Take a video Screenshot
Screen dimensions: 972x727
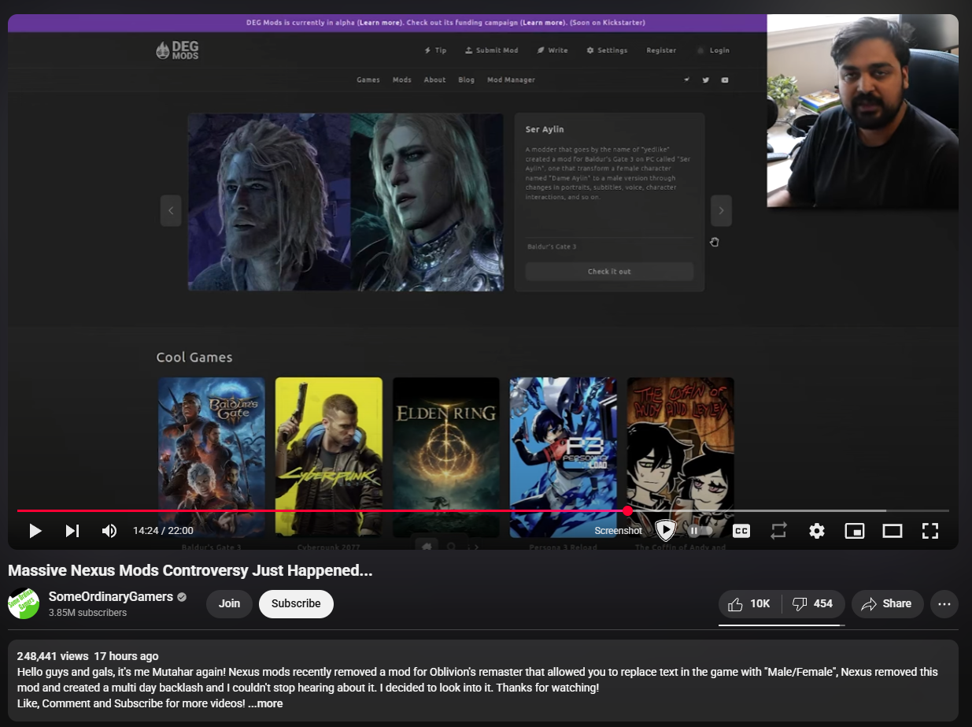618,531
